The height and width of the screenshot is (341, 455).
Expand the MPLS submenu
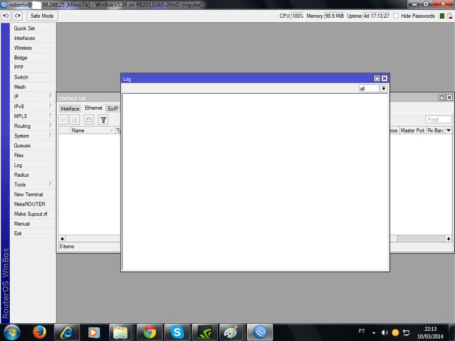[x=32, y=117]
